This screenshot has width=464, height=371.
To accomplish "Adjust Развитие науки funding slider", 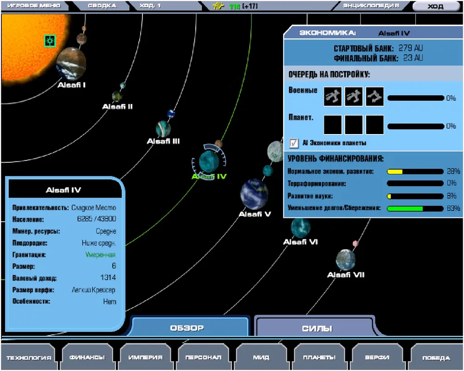I will click(415, 196).
